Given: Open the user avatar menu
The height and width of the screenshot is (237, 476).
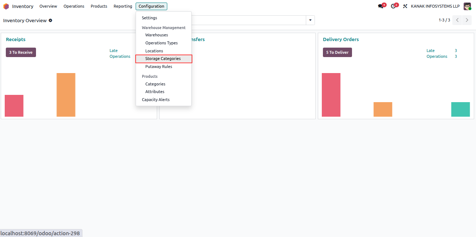Looking at the screenshot, I should click(467, 6).
